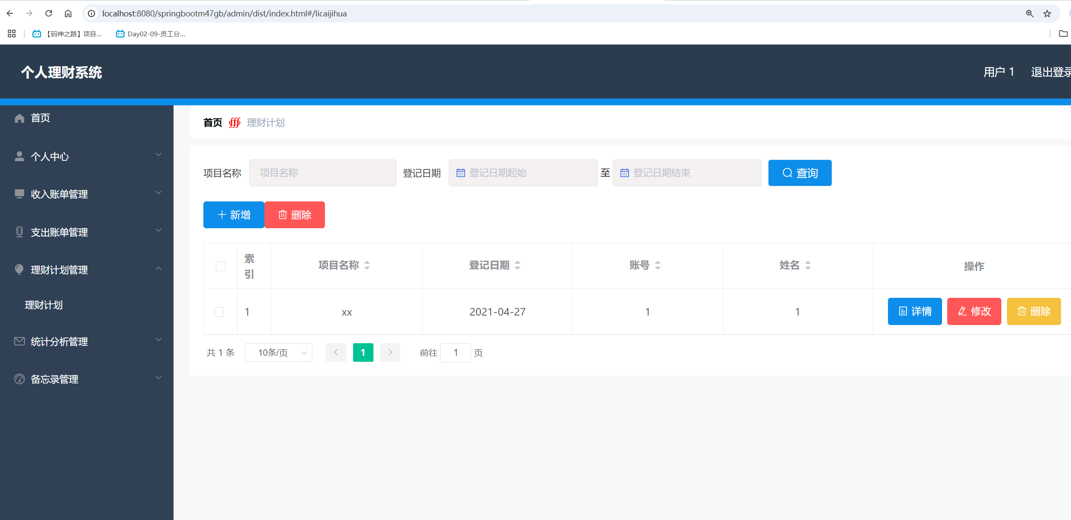The width and height of the screenshot is (1071, 520).
Task: Click the 项目名称 search input field
Action: click(x=322, y=173)
